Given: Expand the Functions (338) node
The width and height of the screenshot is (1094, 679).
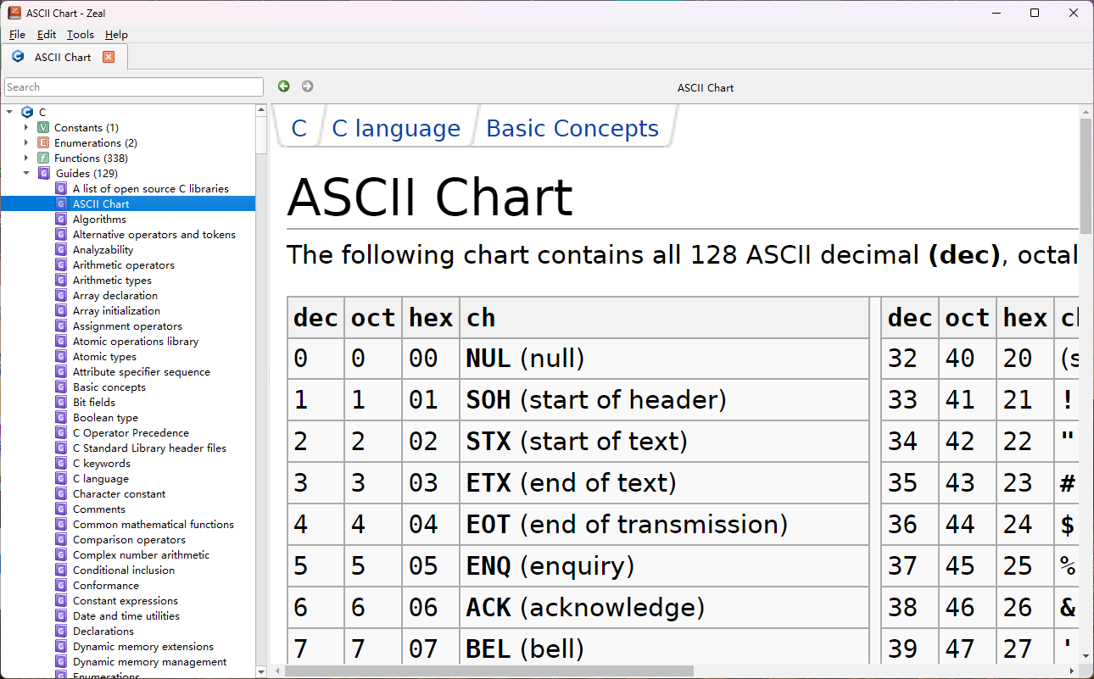Looking at the screenshot, I should pyautogui.click(x=26, y=158).
